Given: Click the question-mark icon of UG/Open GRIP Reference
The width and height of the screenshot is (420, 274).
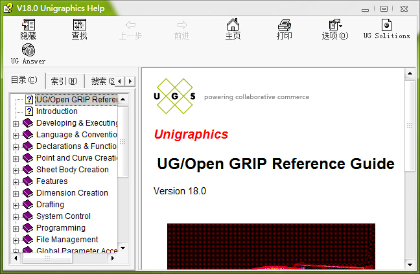Looking at the screenshot, I should click(x=29, y=99).
